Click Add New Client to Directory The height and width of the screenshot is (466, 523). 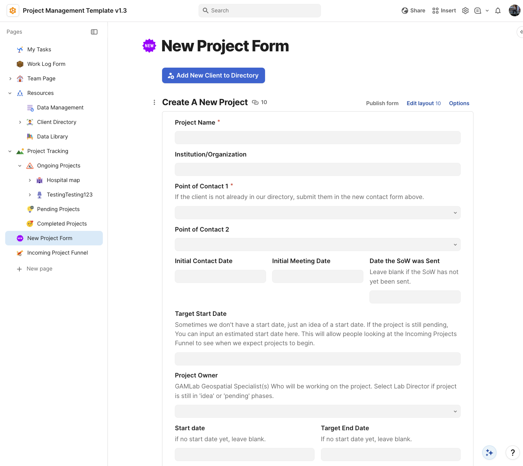(213, 75)
